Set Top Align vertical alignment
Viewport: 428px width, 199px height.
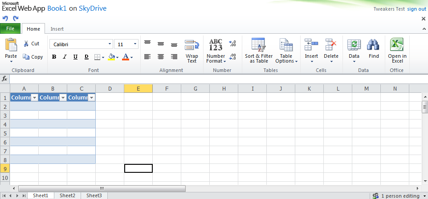pos(147,42)
